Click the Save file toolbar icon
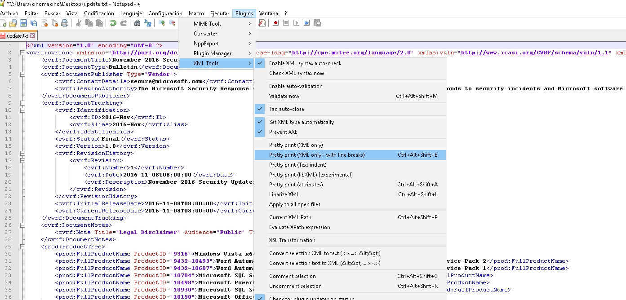 click(x=23, y=23)
